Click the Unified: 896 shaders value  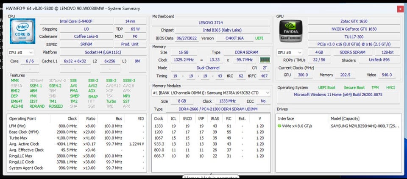coord(379,60)
